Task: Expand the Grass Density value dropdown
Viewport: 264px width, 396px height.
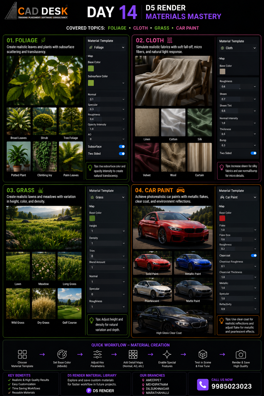Action: click(124, 243)
